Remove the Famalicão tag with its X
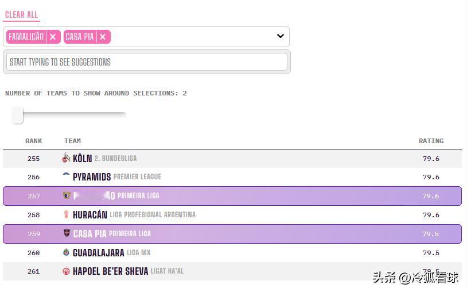 click(53, 37)
